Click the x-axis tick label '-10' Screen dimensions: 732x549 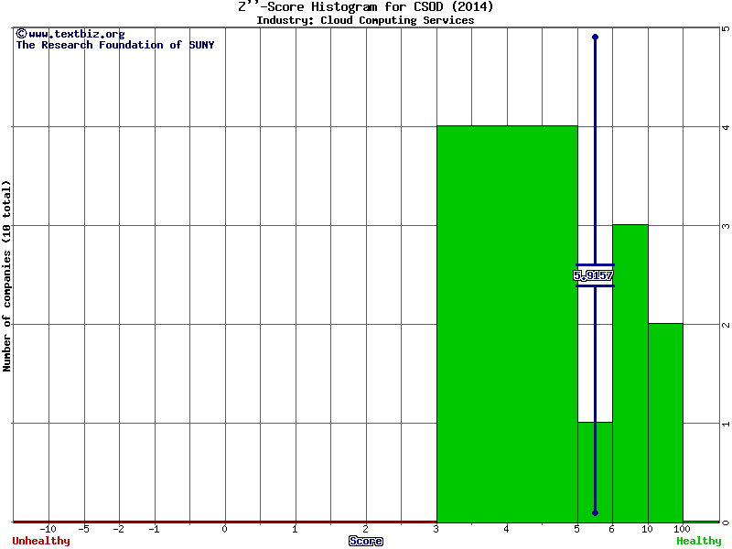[48, 529]
